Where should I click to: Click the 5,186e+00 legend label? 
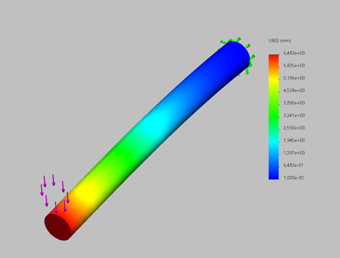click(294, 78)
